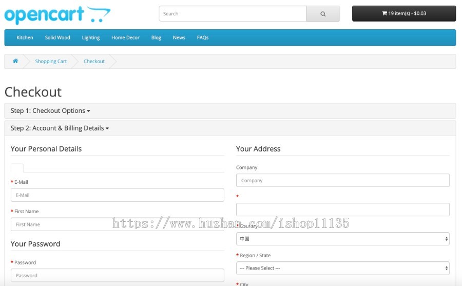Click the unlabeled required field below Company

[343, 209]
